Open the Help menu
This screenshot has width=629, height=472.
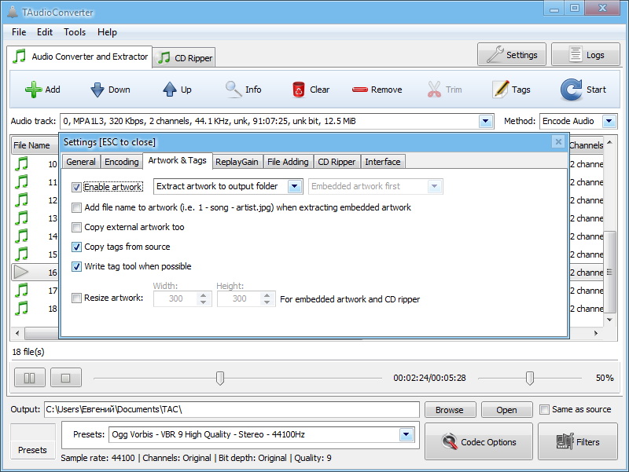pyautogui.click(x=107, y=32)
